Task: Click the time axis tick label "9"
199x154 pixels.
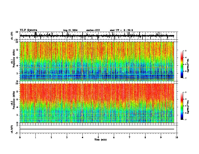Action: click(161, 137)
